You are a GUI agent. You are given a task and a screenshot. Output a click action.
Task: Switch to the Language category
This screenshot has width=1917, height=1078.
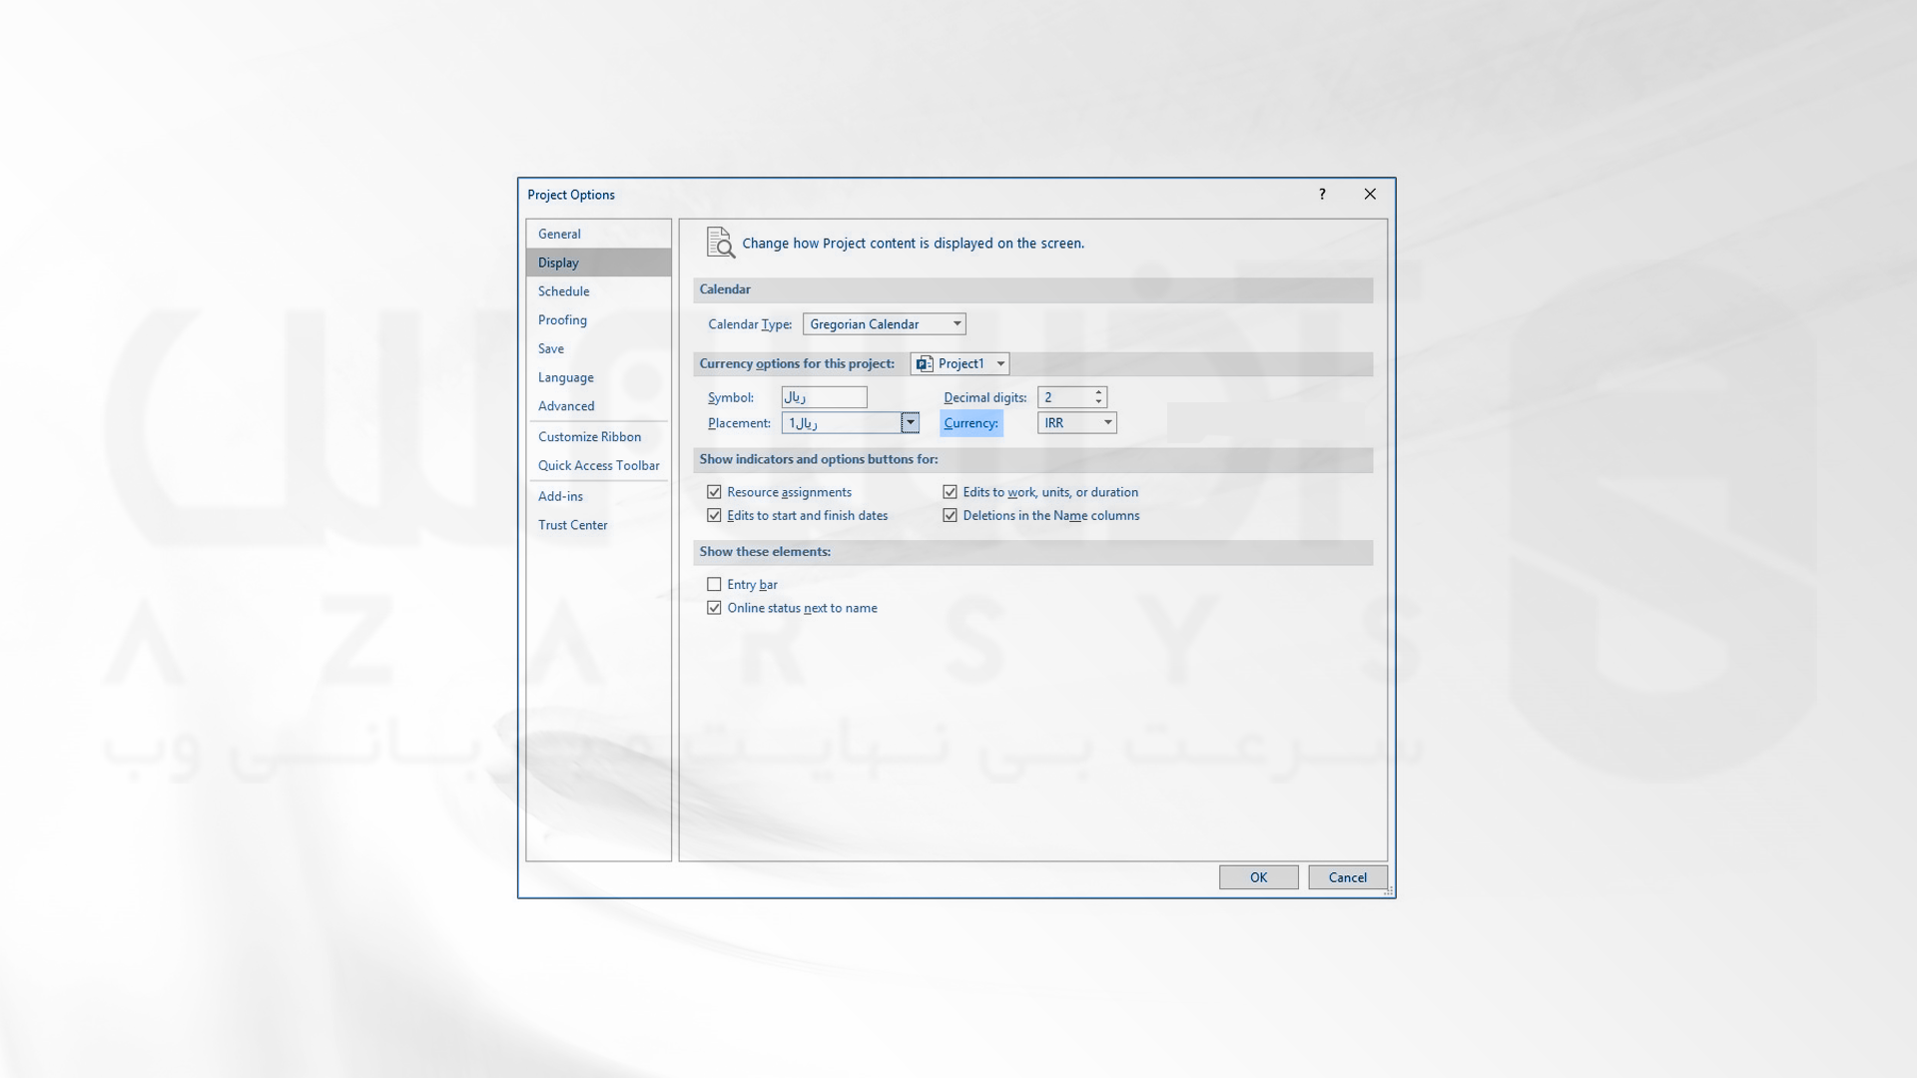click(598, 377)
